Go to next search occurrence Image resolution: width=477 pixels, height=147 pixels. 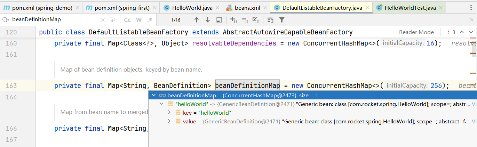(x=208, y=20)
